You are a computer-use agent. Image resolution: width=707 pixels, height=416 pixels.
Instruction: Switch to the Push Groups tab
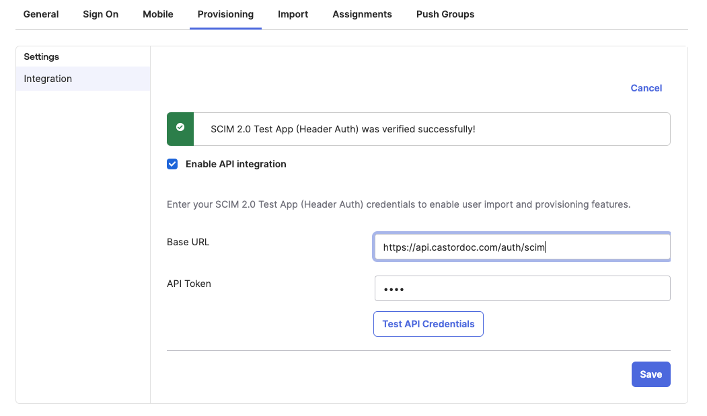(x=445, y=14)
